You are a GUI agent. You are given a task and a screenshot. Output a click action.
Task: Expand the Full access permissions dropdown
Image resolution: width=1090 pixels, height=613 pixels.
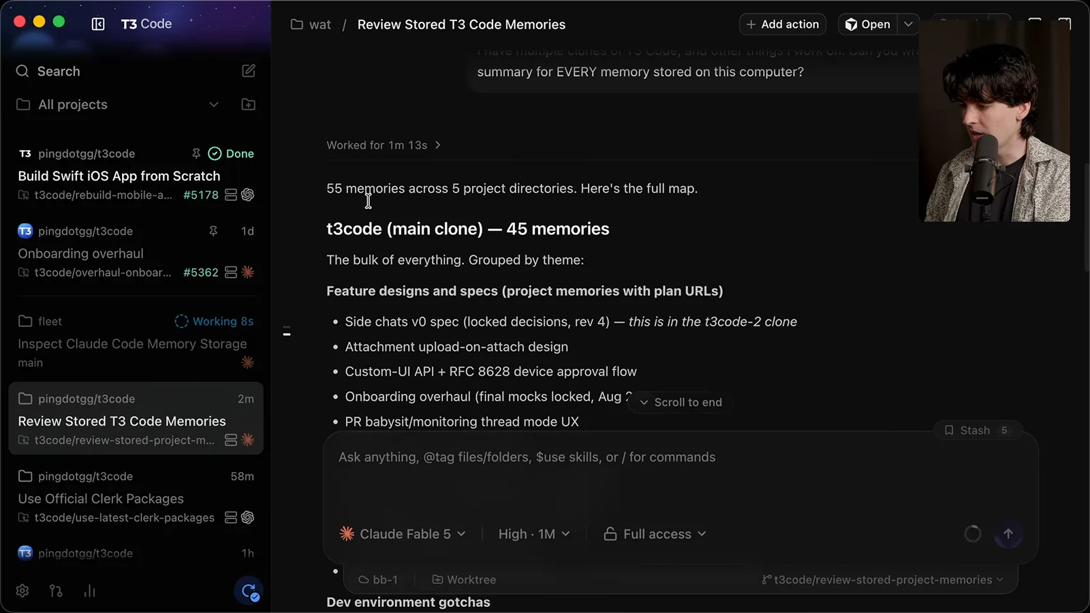point(655,534)
